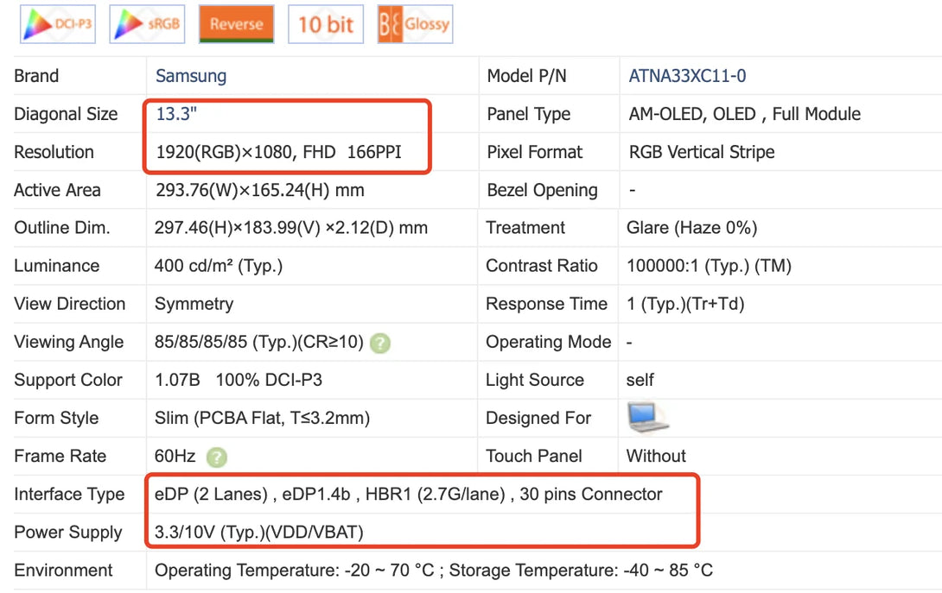Click the help icon beside Viewing Angle
This screenshot has height=593, width=942.
pos(380,343)
